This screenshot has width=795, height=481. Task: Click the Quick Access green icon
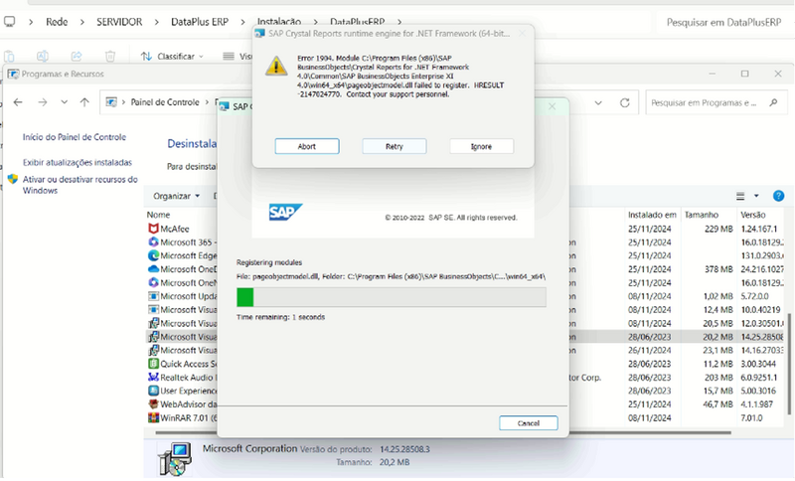click(x=153, y=364)
